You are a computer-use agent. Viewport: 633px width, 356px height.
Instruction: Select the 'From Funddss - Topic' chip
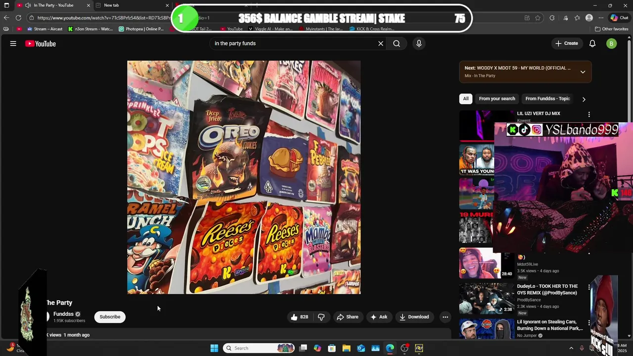pos(547,99)
